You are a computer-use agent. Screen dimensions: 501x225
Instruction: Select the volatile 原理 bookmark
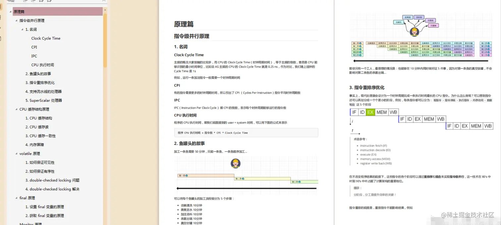pos(30,154)
